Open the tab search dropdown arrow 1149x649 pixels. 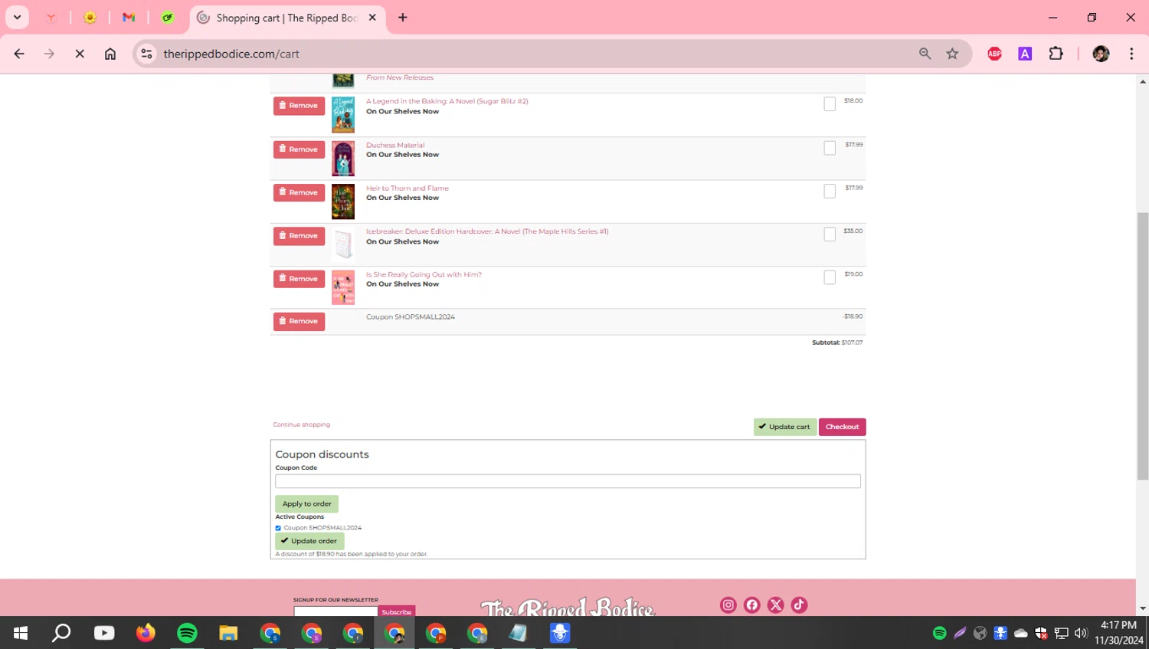17,17
